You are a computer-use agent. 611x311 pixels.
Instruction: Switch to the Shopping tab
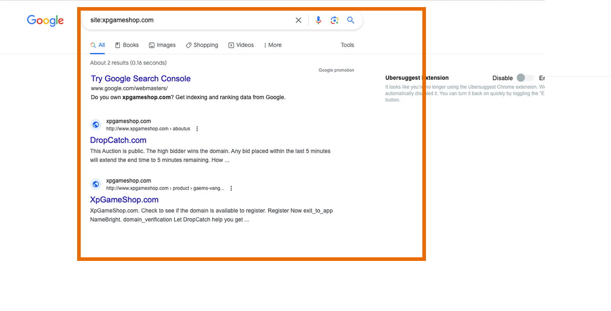coord(202,45)
